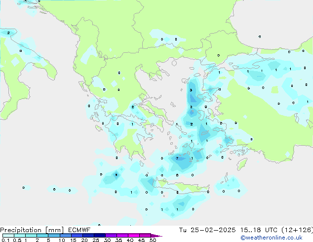The height and width of the screenshot is (242, 313).
Task: Click the "50" legend scale label
Action: coord(153,240)
